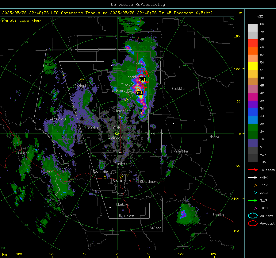Click the Strathmore city label
The height and width of the screenshot is (258, 276).
tap(149, 182)
